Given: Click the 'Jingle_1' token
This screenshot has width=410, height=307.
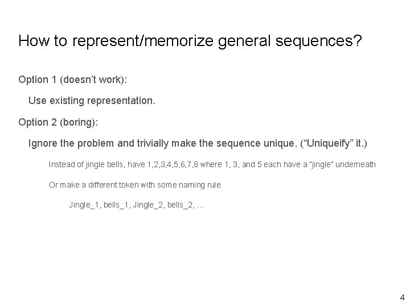Looking at the screenshot, I should [x=83, y=205].
